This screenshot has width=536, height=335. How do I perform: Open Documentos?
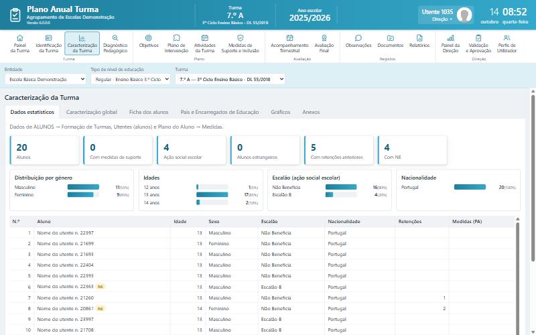coord(391,41)
